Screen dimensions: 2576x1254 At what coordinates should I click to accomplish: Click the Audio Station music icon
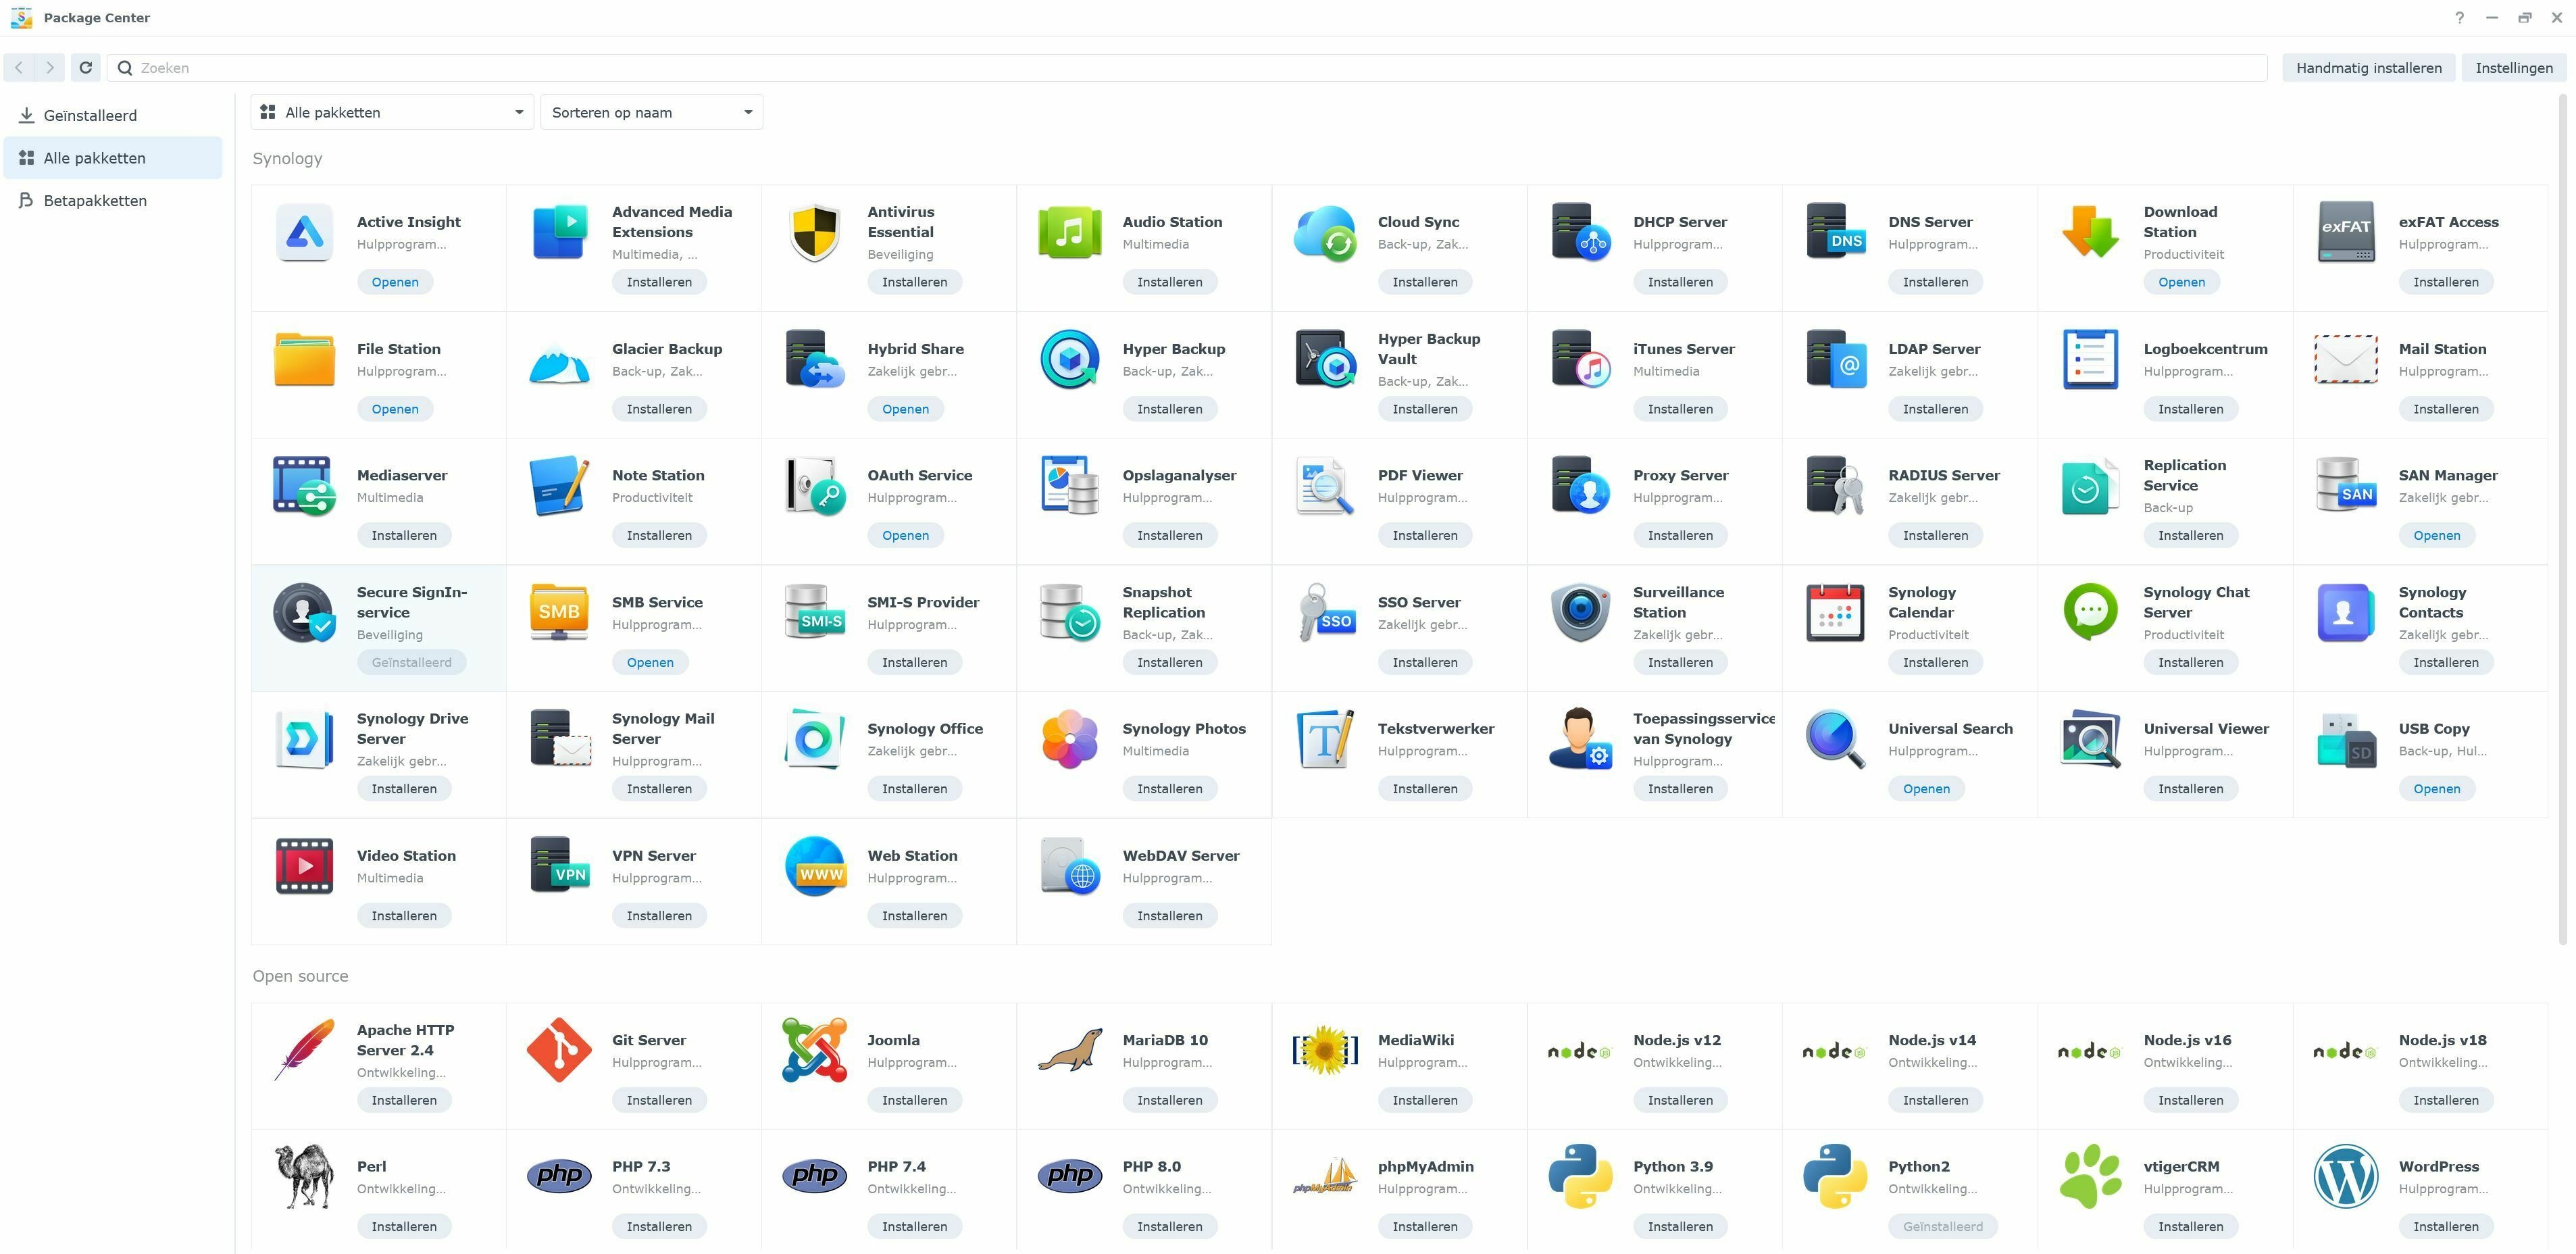click(1070, 232)
